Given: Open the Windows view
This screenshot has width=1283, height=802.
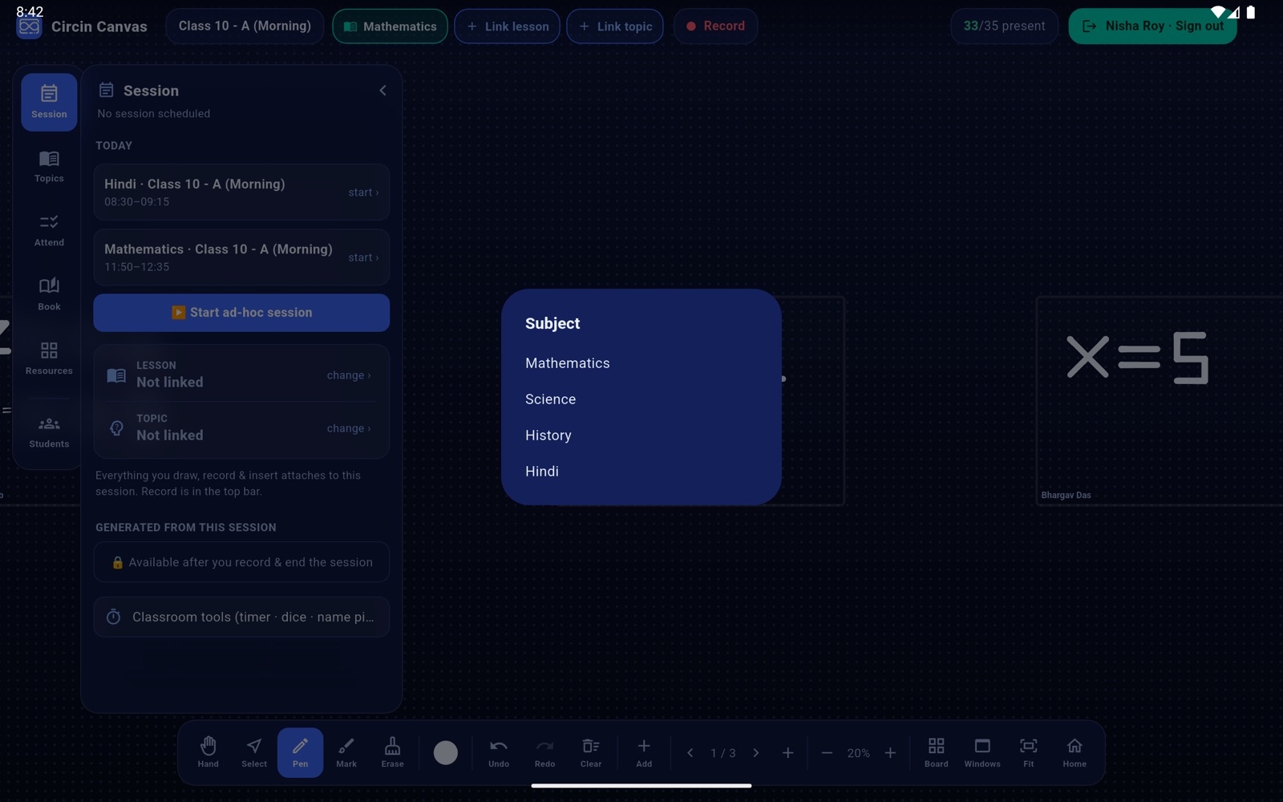Looking at the screenshot, I should (982, 752).
